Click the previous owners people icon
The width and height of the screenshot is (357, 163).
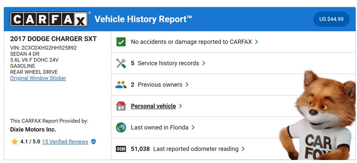pyautogui.click(x=121, y=85)
